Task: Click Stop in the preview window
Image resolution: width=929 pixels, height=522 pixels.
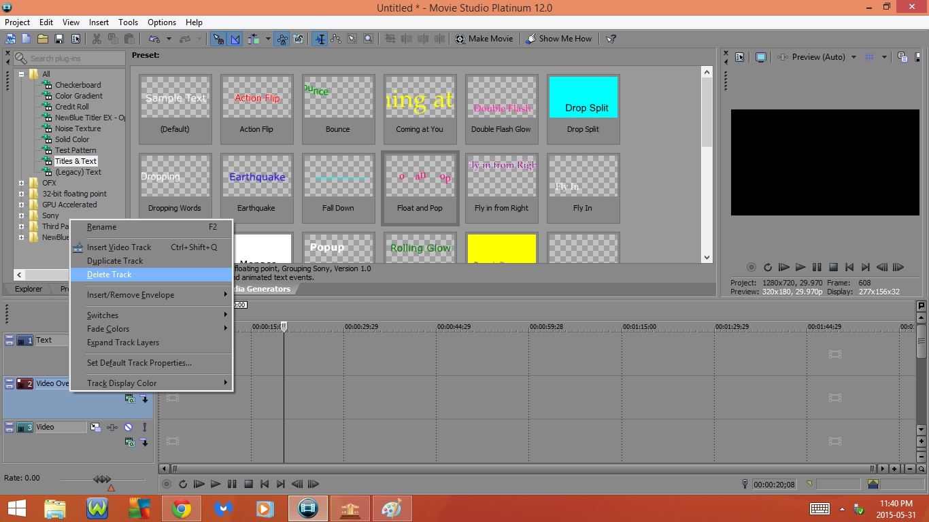Action: [833, 268]
